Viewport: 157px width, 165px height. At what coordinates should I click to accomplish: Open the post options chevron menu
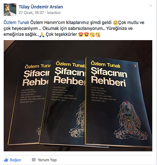click(x=151, y=6)
